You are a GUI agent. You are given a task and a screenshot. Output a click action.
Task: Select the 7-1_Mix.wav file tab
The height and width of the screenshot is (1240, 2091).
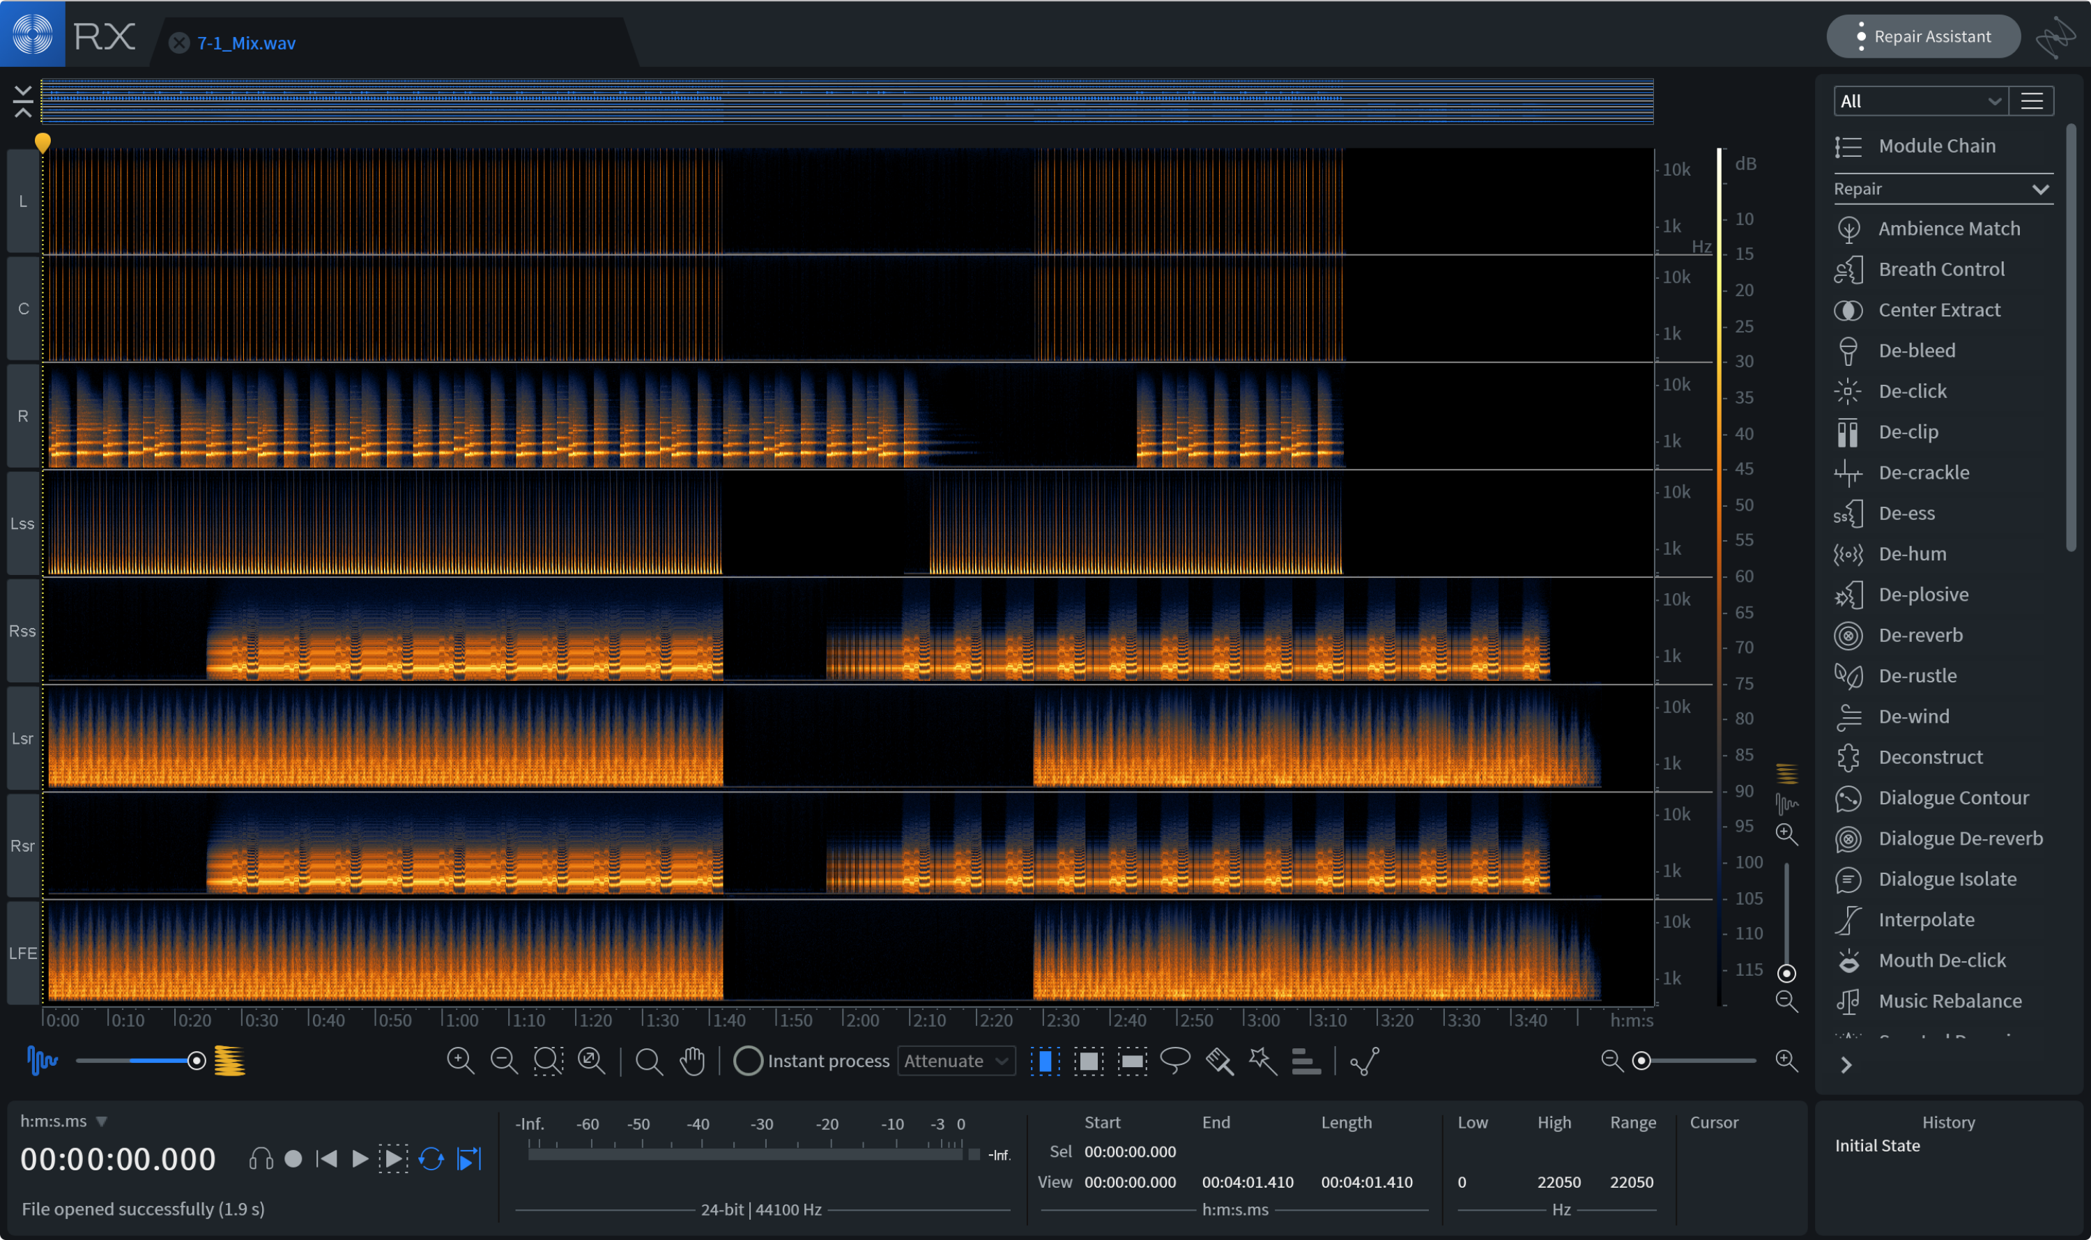tap(245, 43)
